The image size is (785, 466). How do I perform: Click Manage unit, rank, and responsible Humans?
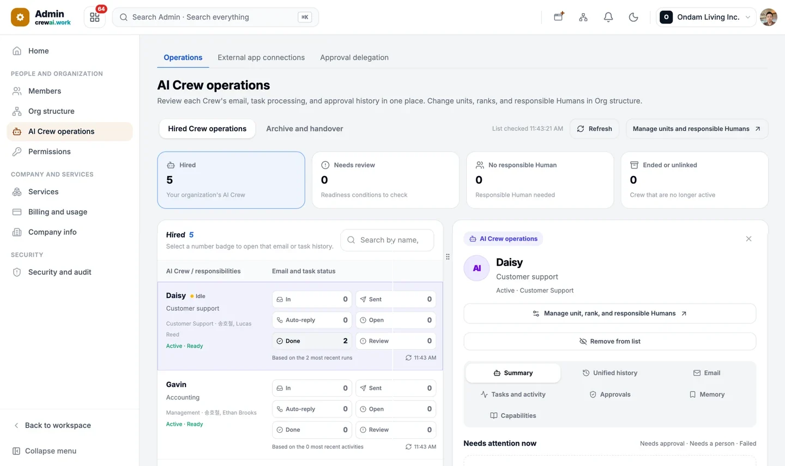[x=609, y=313]
